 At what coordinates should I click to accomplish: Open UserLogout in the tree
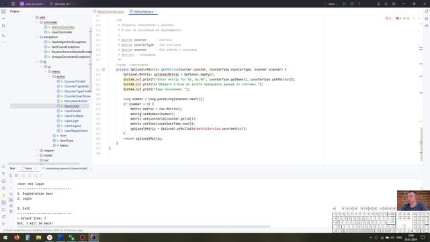[x=73, y=126]
